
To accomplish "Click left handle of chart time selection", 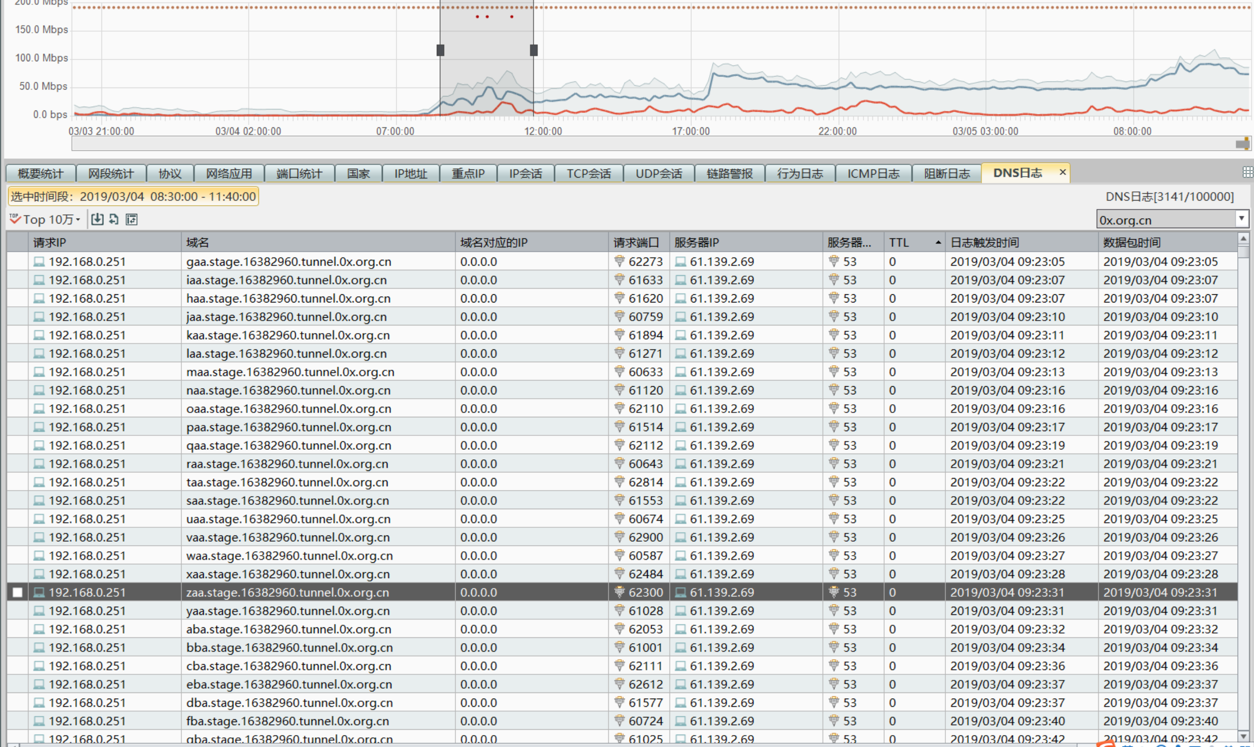I will pos(440,50).
